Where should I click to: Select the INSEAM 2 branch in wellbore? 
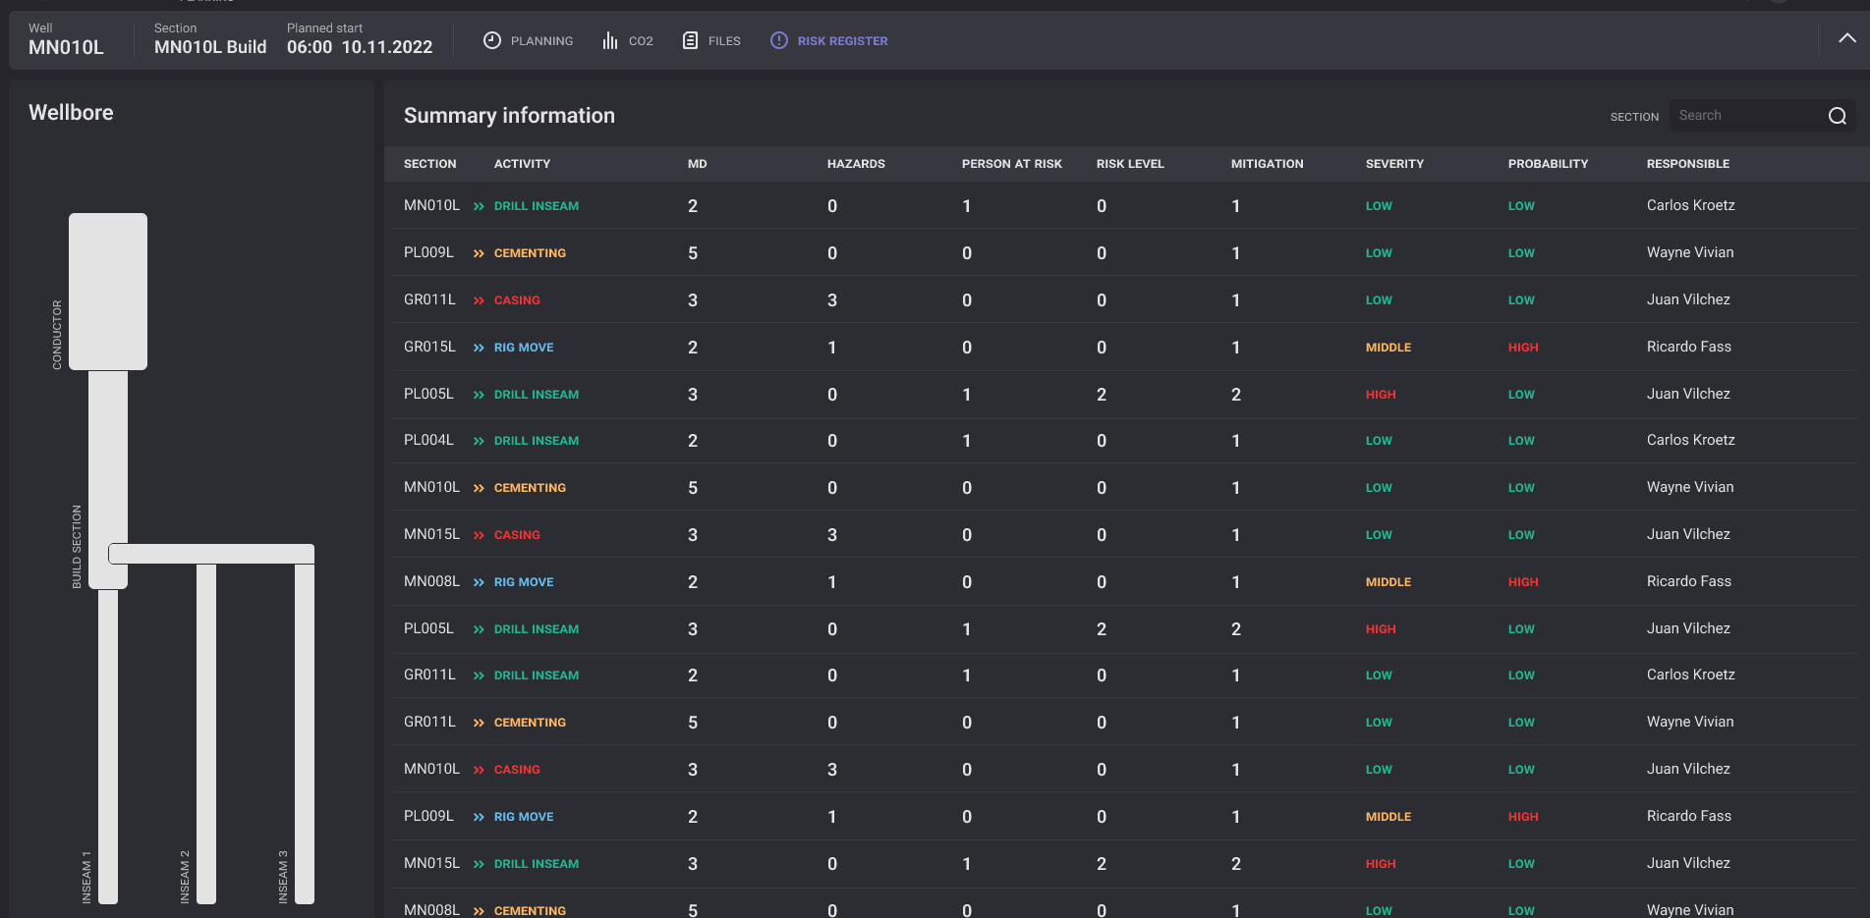(206, 731)
